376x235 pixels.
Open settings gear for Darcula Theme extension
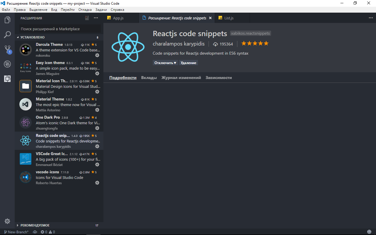pyautogui.click(x=97, y=55)
